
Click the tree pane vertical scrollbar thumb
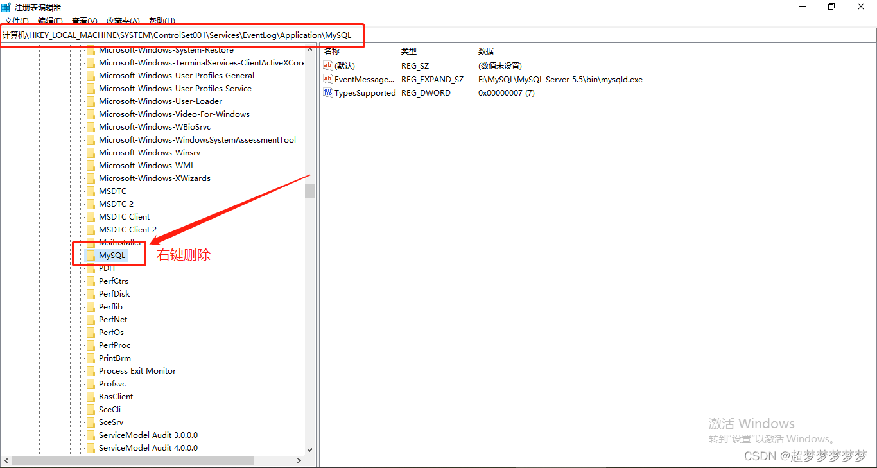point(309,191)
